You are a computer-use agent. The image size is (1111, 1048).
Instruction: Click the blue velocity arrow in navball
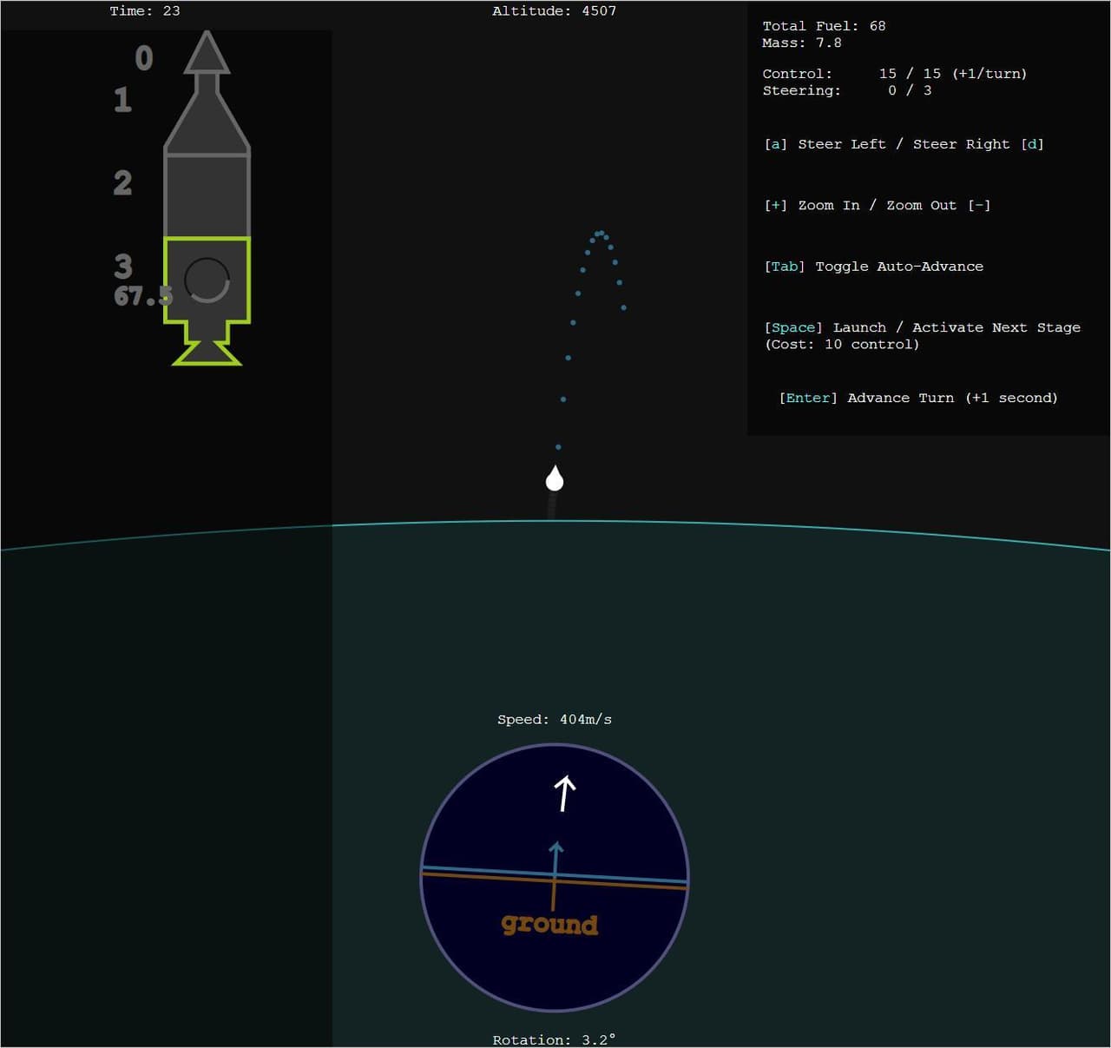[555, 860]
